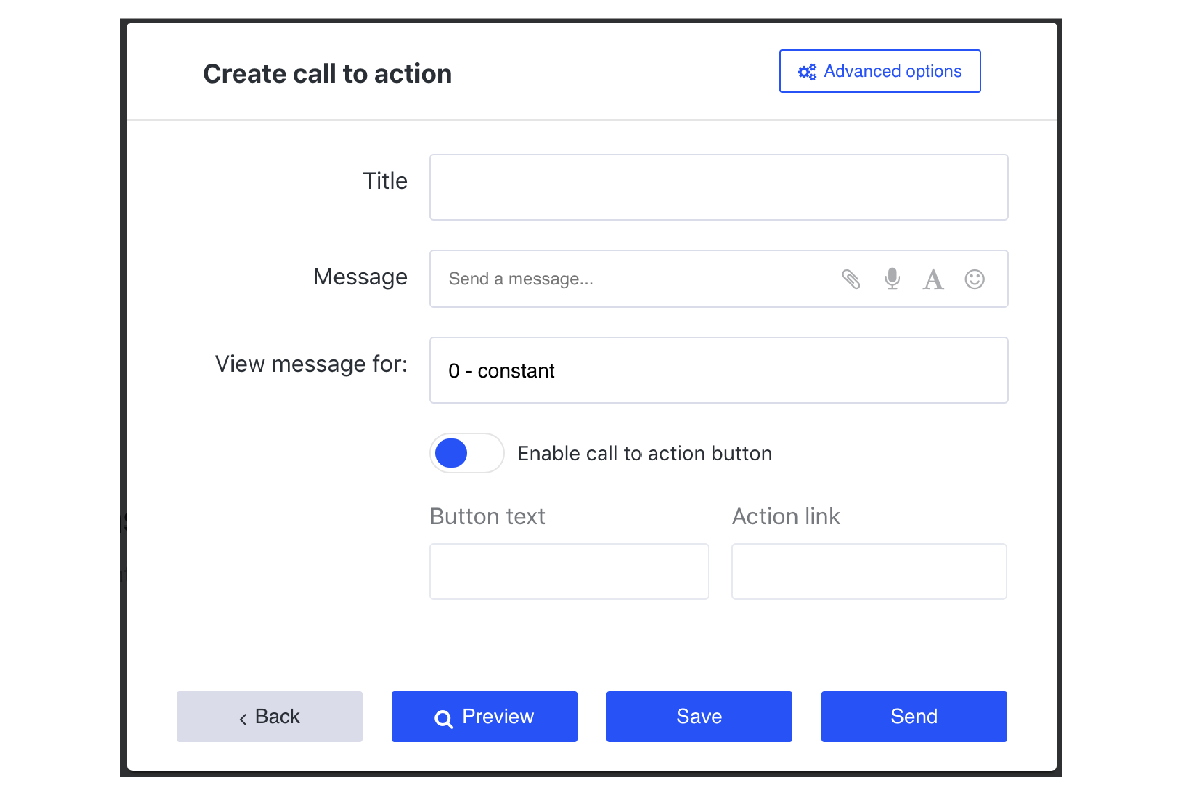This screenshot has width=1185, height=790.
Task: Open the View message for dropdown
Action: coord(718,370)
